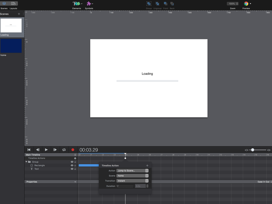Collapse the Group layer disclosure triangle
This screenshot has height=204, width=272.
(26, 162)
